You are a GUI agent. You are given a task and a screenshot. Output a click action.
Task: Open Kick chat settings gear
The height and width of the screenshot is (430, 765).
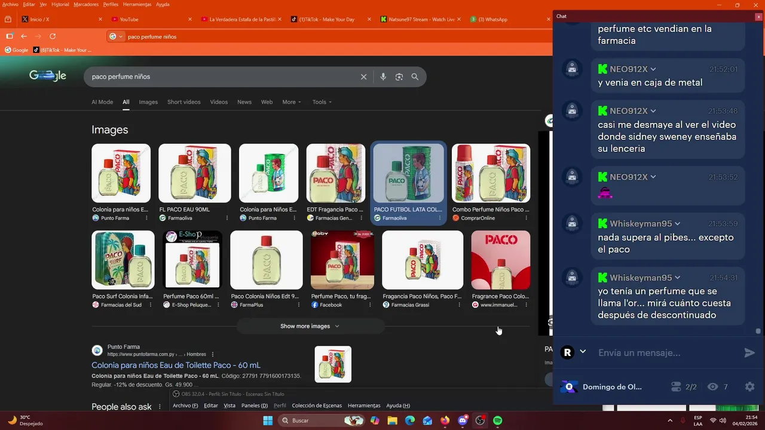click(x=749, y=387)
